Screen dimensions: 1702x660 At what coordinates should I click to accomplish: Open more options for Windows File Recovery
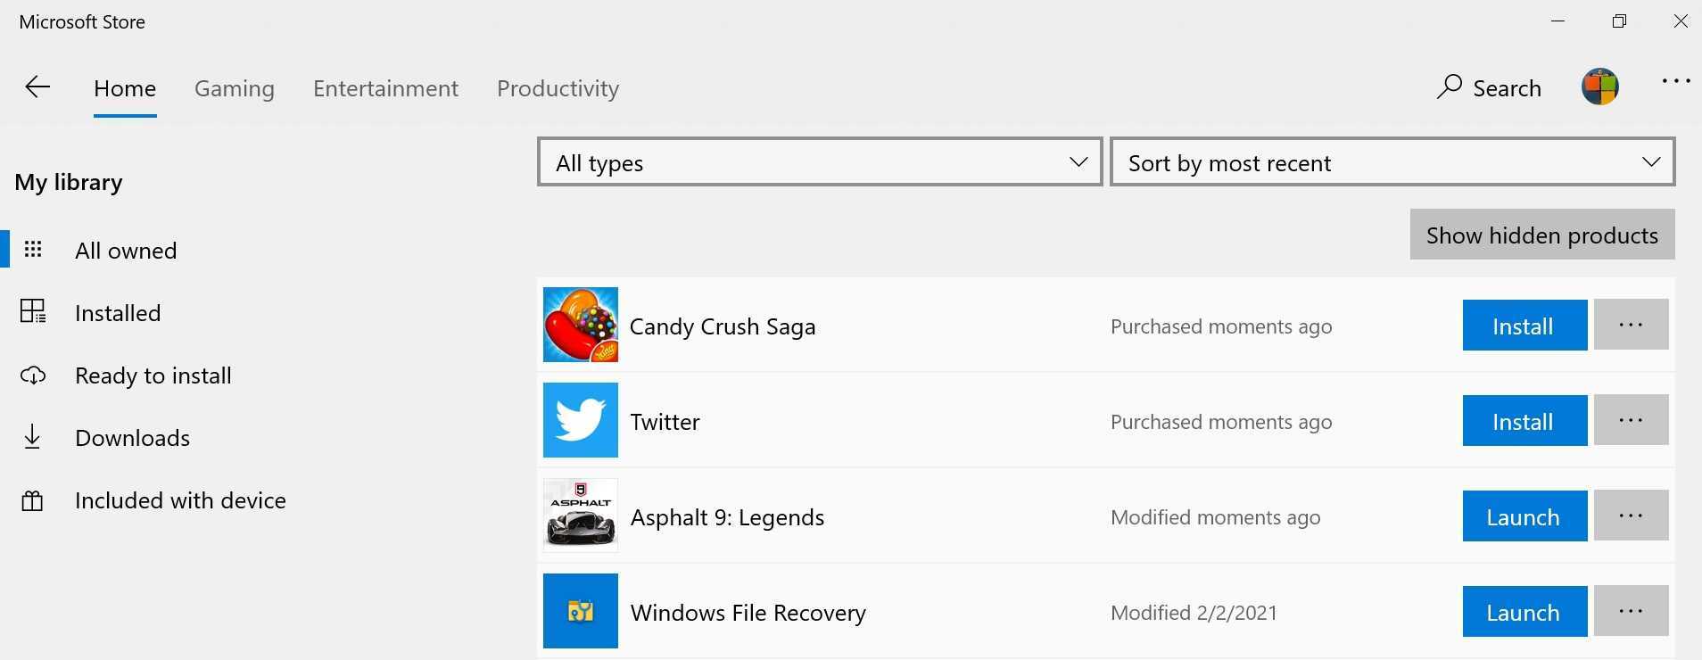pos(1631,611)
